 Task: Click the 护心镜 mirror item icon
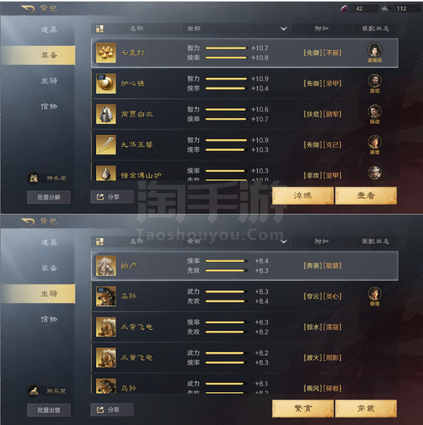pyautogui.click(x=106, y=84)
